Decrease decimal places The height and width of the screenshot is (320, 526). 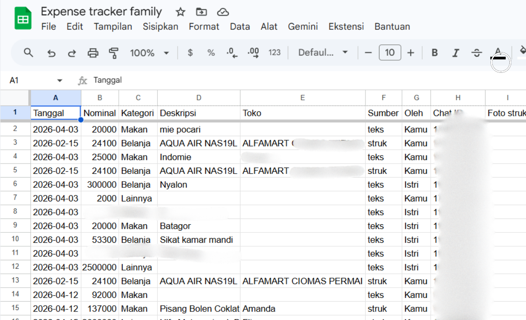coord(232,53)
